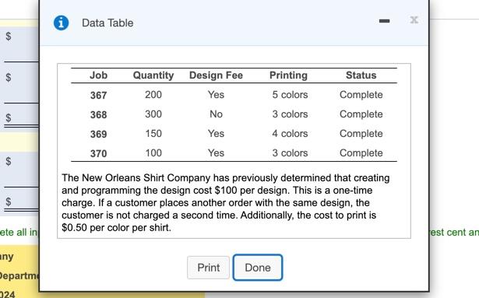Select job number 369
Screen dimensions: 479x298
[98, 134]
